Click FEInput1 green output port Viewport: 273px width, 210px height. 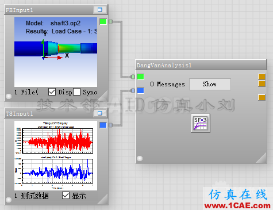coord(103,21)
